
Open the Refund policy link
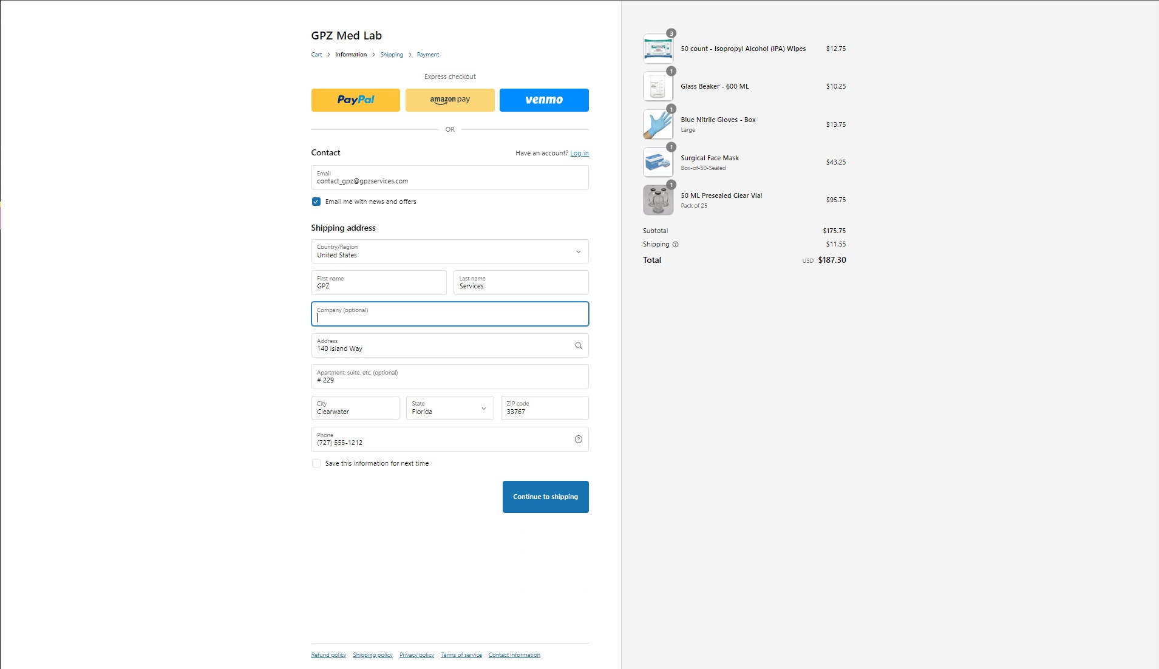tap(328, 655)
